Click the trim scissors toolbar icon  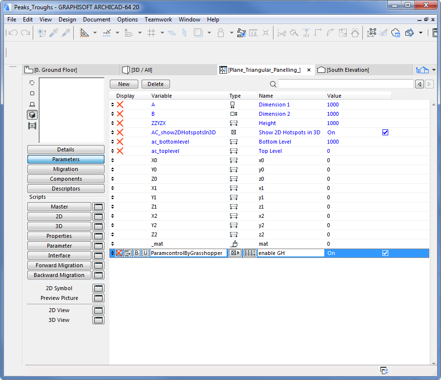pyautogui.click(x=281, y=33)
